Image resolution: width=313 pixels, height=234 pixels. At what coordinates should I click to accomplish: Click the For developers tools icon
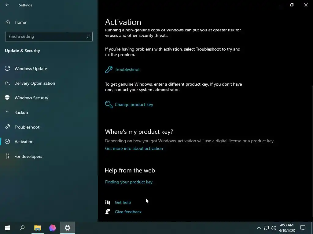7,156
